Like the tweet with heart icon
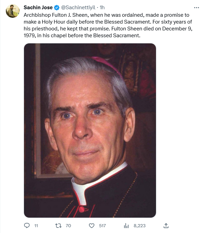The width and height of the screenshot is (205, 233). pos(92,226)
